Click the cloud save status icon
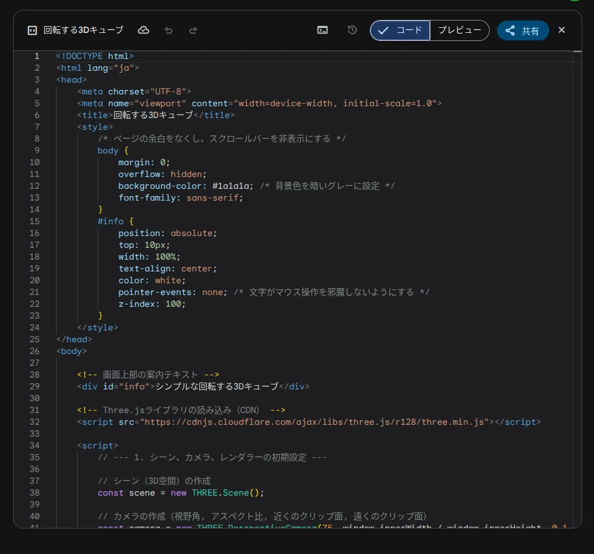This screenshot has height=554, width=594. point(143,30)
